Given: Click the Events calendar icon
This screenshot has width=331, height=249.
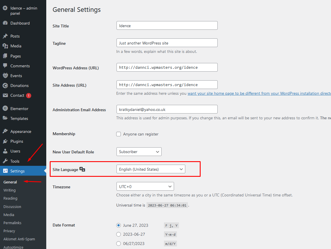Looking at the screenshot, I should (5, 76).
